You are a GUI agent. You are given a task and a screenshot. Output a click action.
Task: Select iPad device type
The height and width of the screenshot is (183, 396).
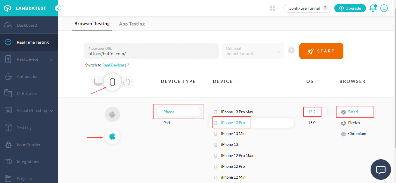(166, 123)
